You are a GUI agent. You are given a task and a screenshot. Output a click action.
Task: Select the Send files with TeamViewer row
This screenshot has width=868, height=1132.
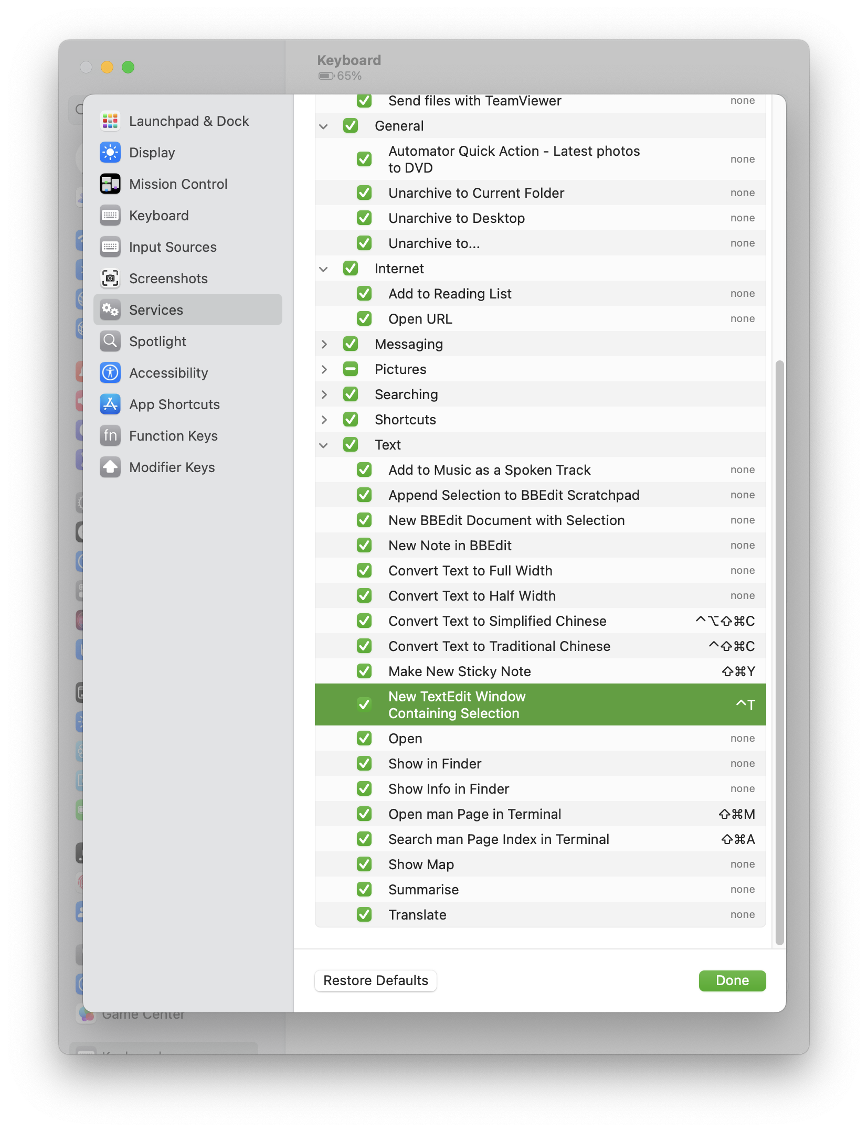541,103
